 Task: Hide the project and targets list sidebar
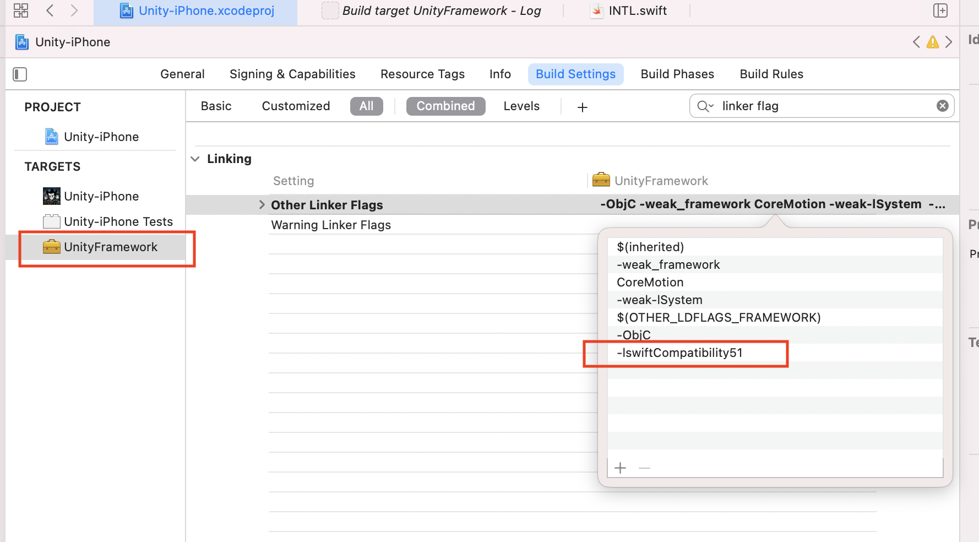pos(20,74)
